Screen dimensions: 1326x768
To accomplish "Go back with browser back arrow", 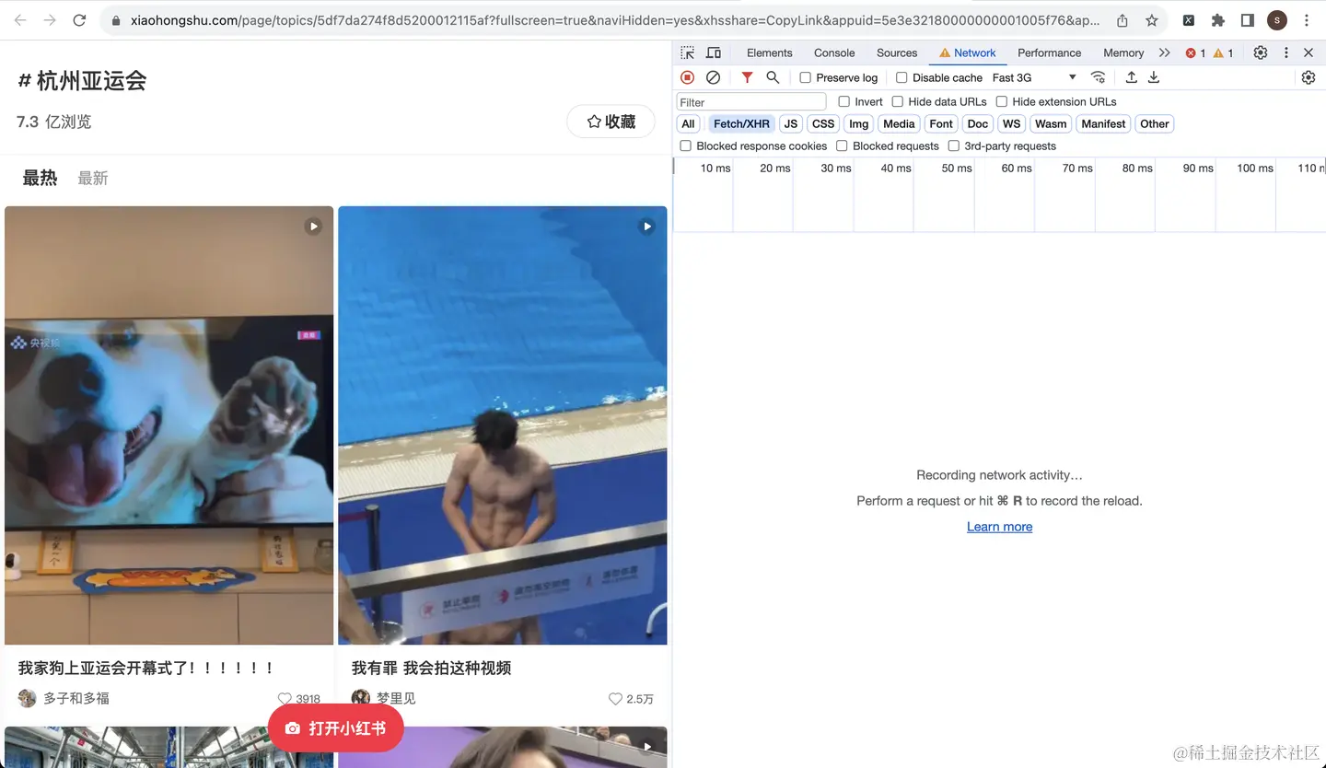I will pyautogui.click(x=20, y=20).
